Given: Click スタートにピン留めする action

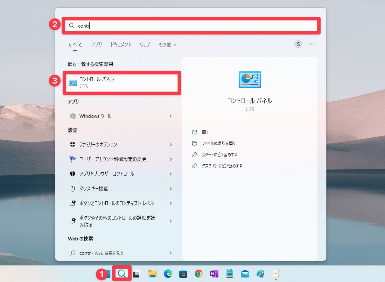Looking at the screenshot, I should point(219,155).
